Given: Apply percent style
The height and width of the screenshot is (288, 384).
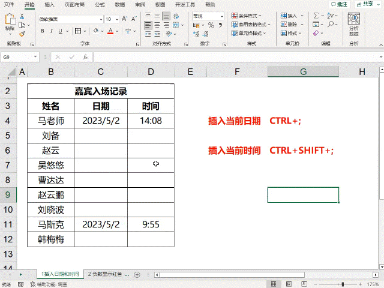Looking at the screenshot, I should (211, 25).
